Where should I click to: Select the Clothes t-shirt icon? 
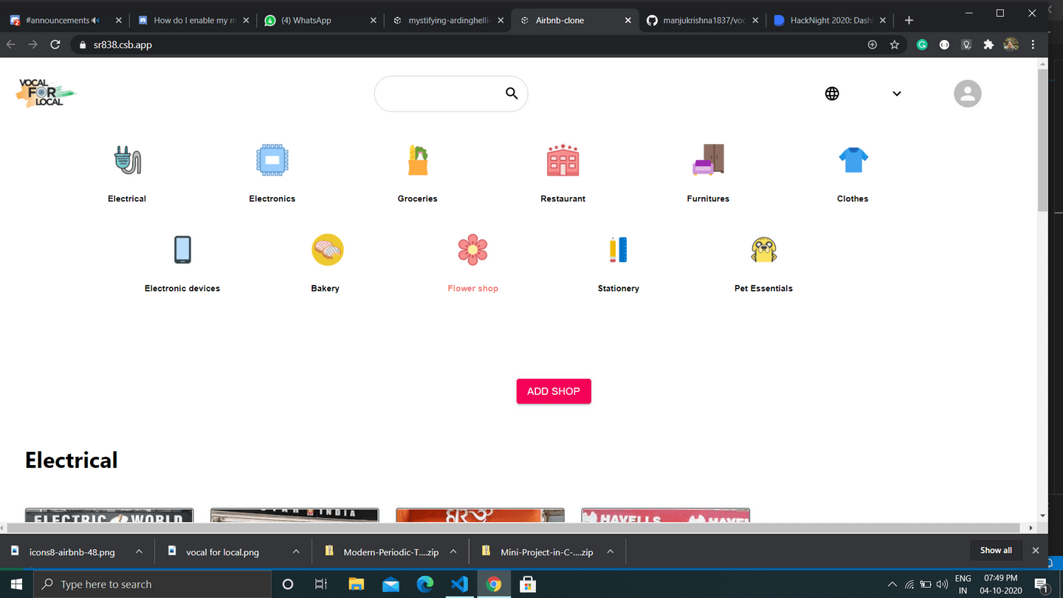853,159
